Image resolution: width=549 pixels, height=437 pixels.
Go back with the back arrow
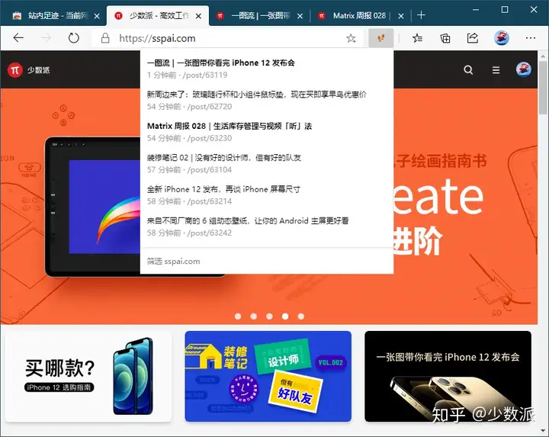click(x=18, y=38)
